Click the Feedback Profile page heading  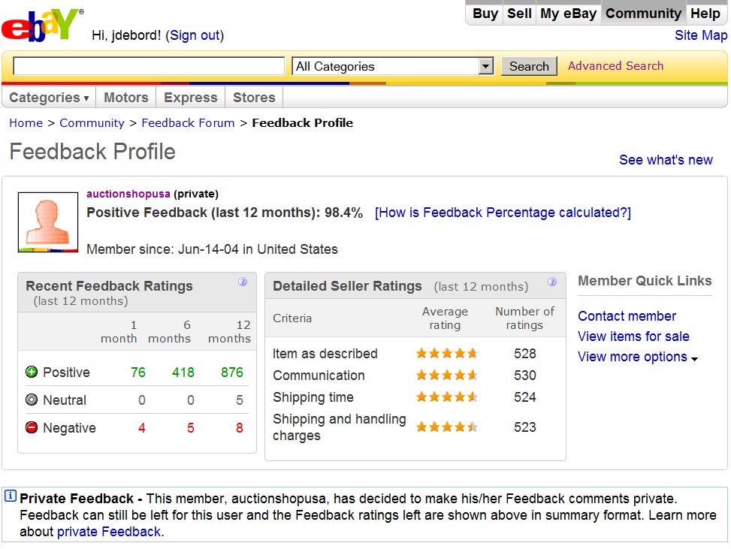pyautogui.click(x=92, y=152)
